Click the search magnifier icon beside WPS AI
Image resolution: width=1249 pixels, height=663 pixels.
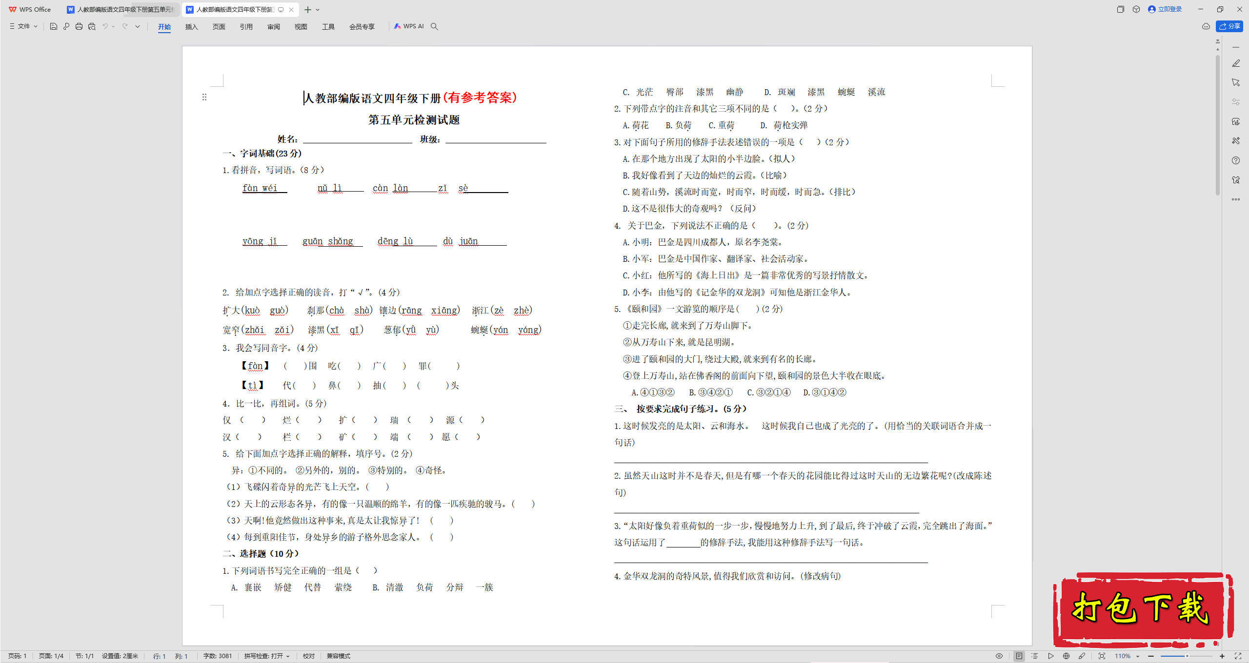click(x=434, y=26)
